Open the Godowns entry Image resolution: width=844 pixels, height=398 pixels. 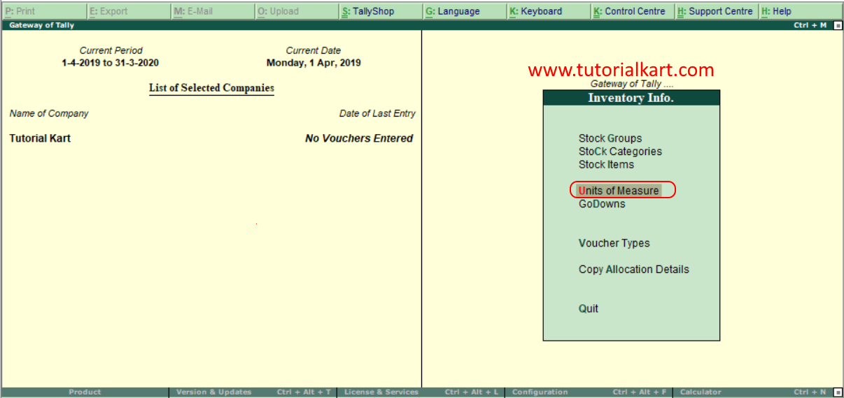[x=602, y=204]
